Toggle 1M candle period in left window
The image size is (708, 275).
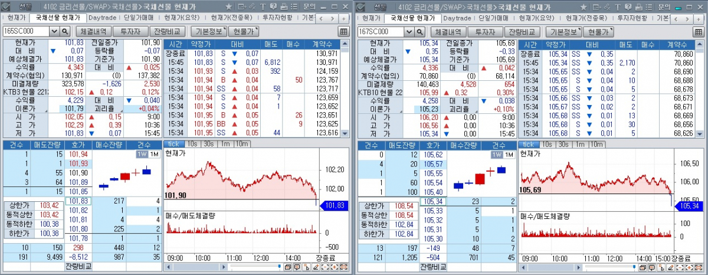coord(153,154)
